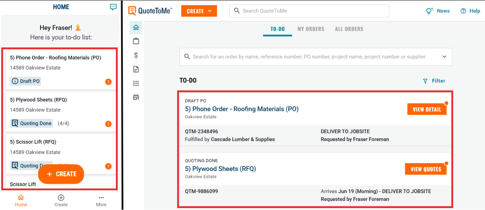Tap the More tab in the mobile bottom bar

[x=101, y=201]
